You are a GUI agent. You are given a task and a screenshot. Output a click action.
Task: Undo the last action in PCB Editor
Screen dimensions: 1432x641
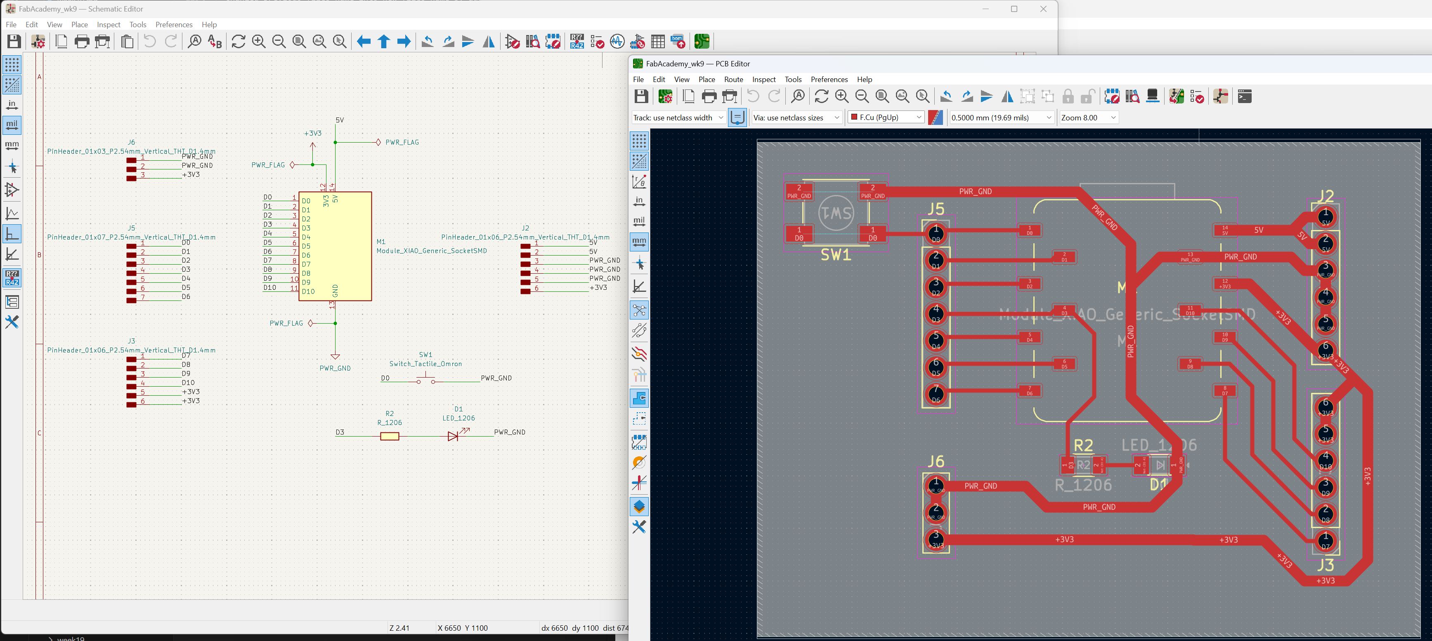click(x=752, y=96)
